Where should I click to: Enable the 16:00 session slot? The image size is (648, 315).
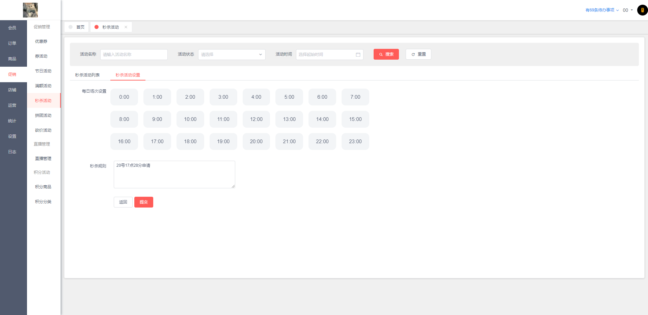pyautogui.click(x=124, y=141)
